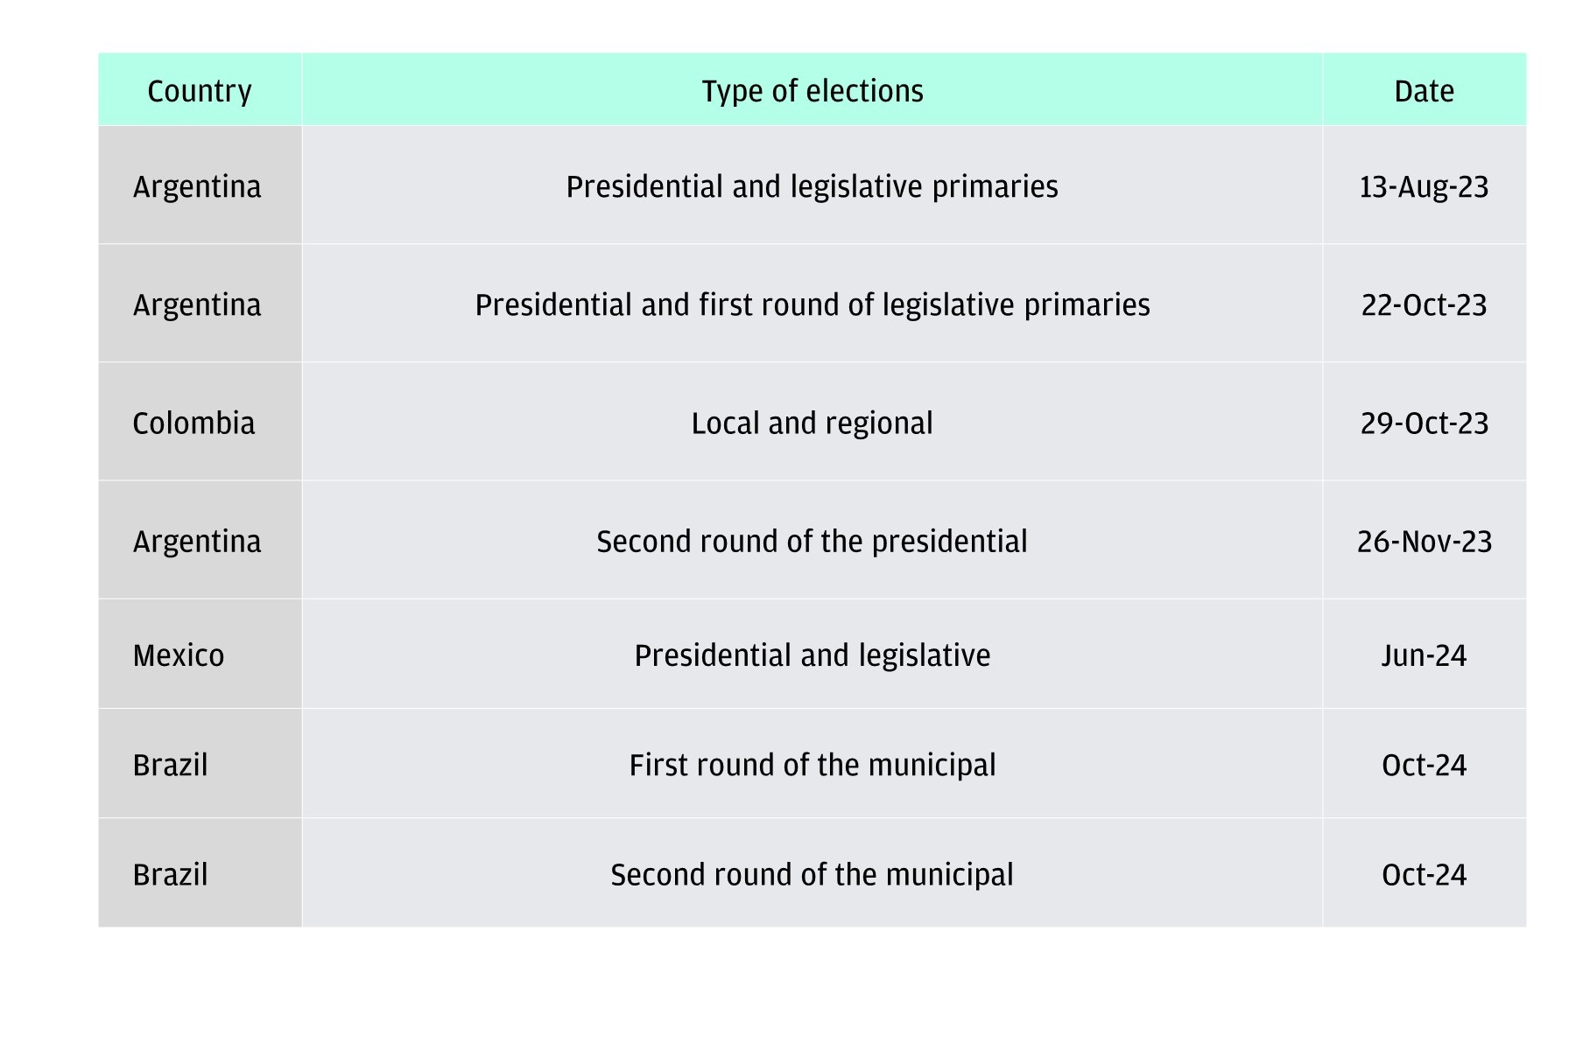
Task: Select Presidential and first round cell
Action: [x=812, y=304]
